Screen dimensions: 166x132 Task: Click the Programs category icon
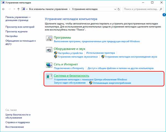[x=49, y=38]
